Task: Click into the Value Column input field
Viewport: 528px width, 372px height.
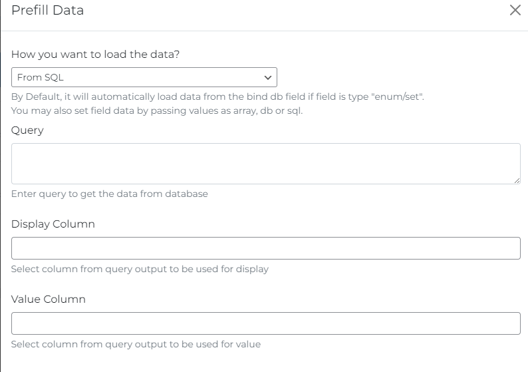Action: pos(265,323)
